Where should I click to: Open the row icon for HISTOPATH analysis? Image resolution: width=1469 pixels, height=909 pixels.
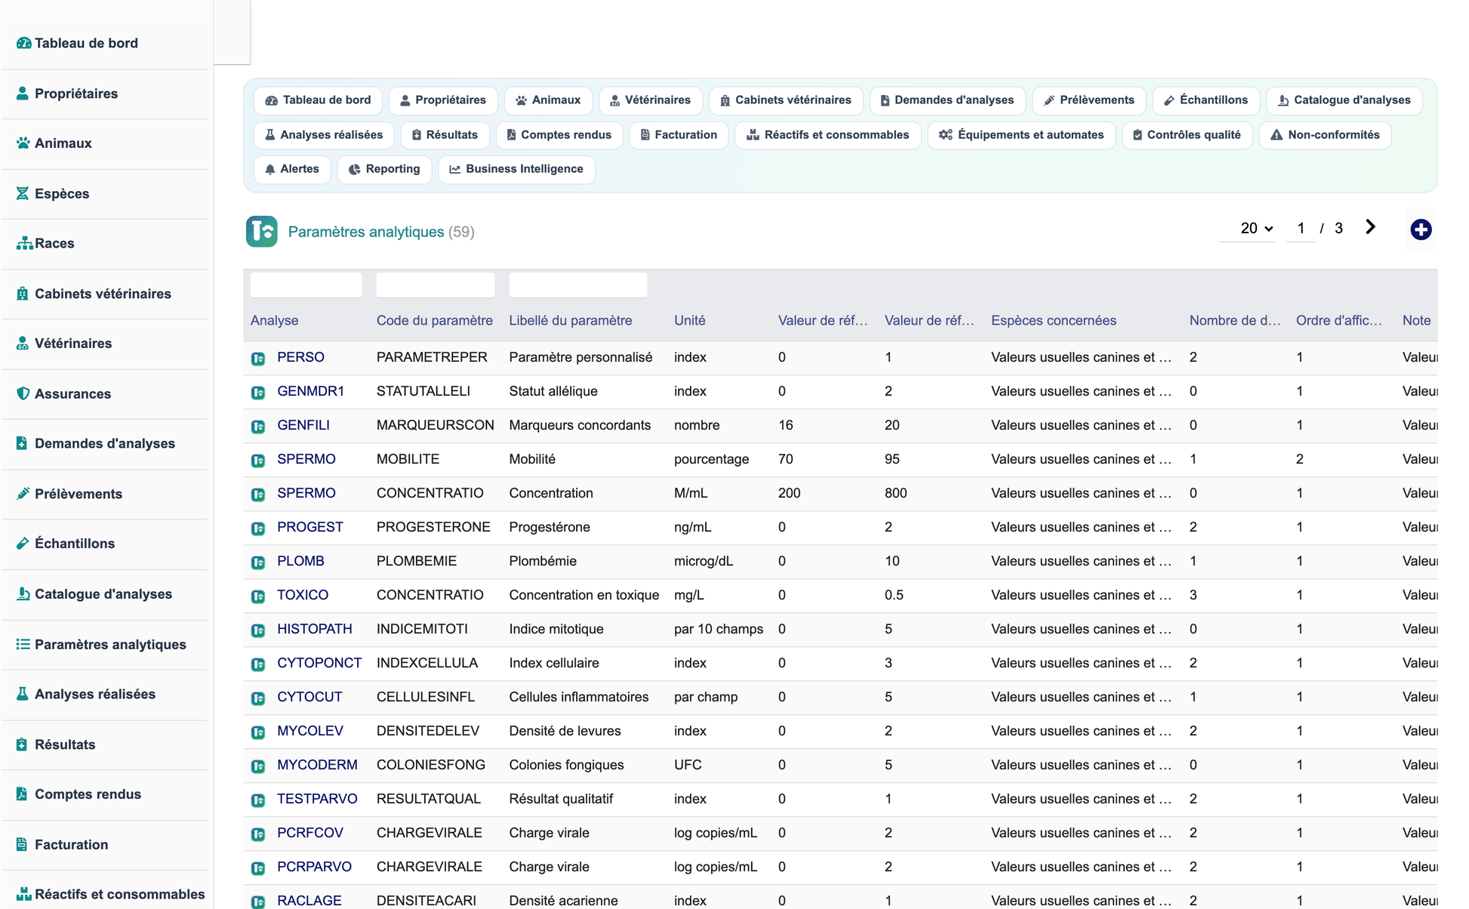(x=258, y=630)
